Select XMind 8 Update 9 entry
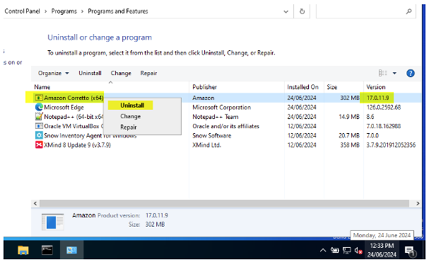The image size is (429, 267). (x=77, y=145)
